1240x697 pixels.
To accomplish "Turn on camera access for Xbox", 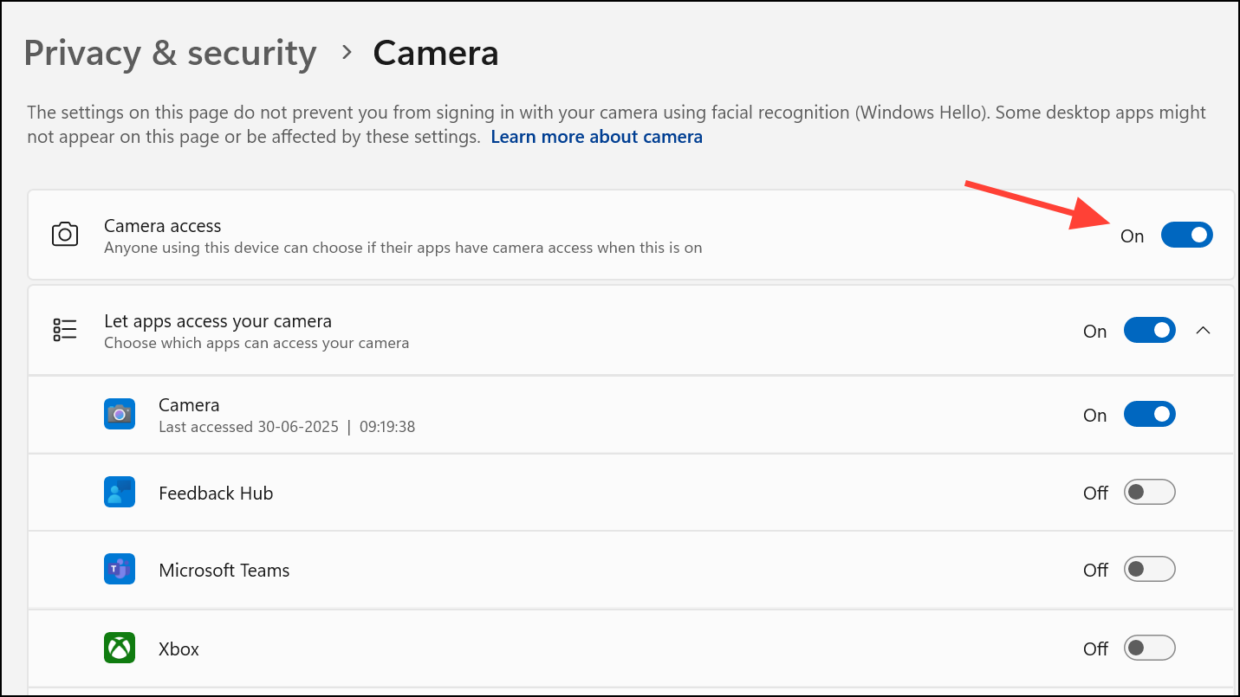I will click(1150, 648).
